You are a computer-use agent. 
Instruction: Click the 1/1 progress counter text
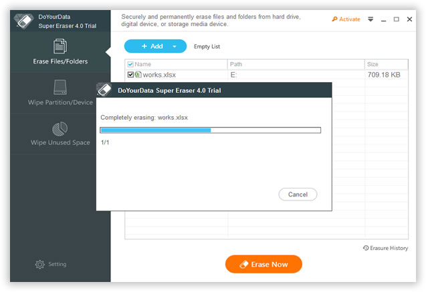pos(105,142)
